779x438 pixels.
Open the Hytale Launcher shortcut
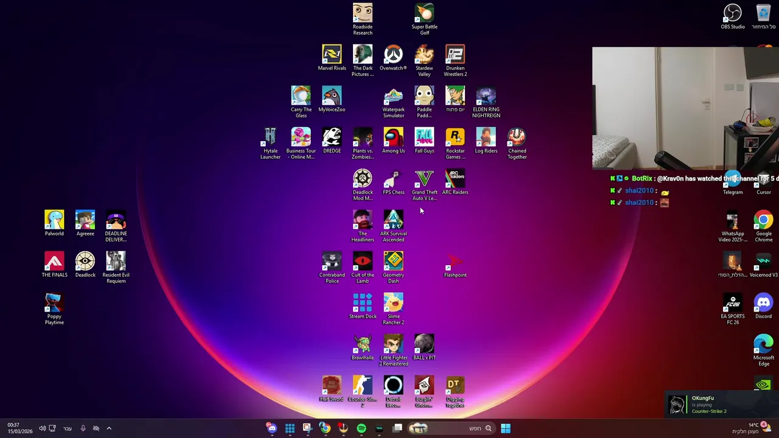[270, 144]
